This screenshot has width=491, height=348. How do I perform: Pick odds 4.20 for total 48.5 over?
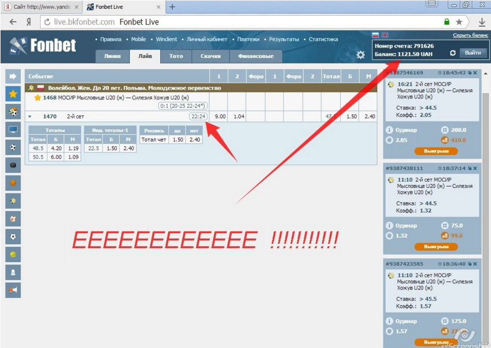56,148
